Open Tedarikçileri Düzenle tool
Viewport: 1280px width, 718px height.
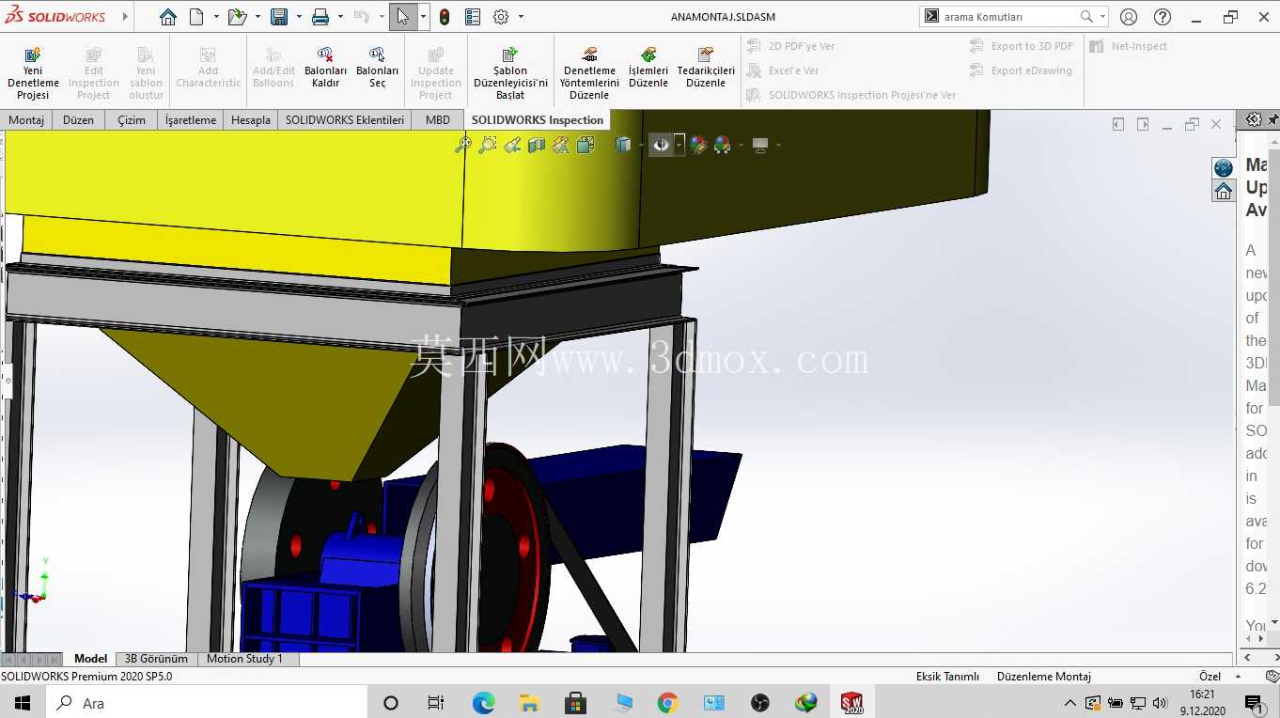(x=706, y=68)
